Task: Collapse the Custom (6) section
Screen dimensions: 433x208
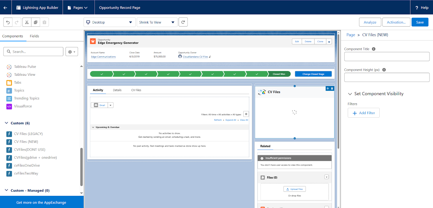Action: (6, 123)
